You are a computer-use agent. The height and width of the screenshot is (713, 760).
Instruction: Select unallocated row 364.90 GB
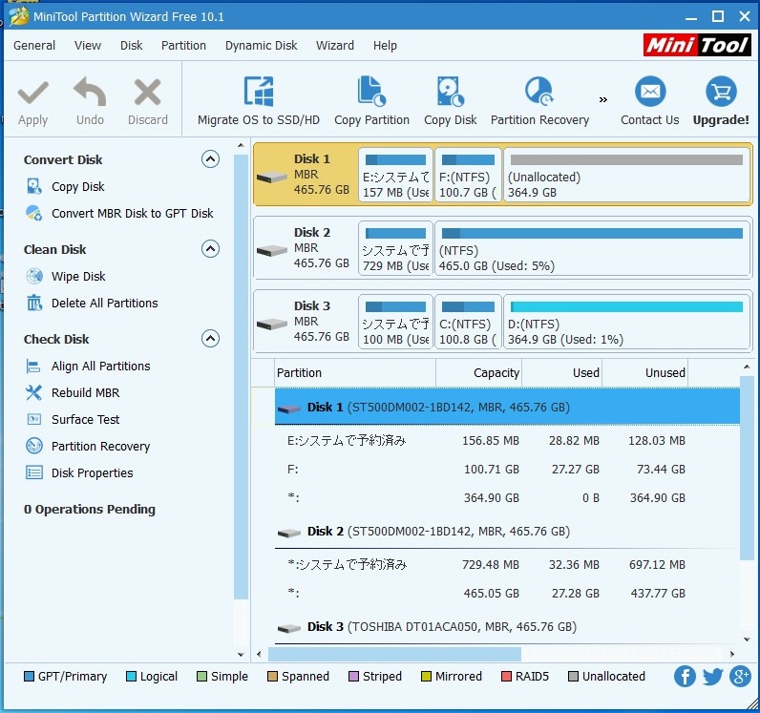pos(507,498)
